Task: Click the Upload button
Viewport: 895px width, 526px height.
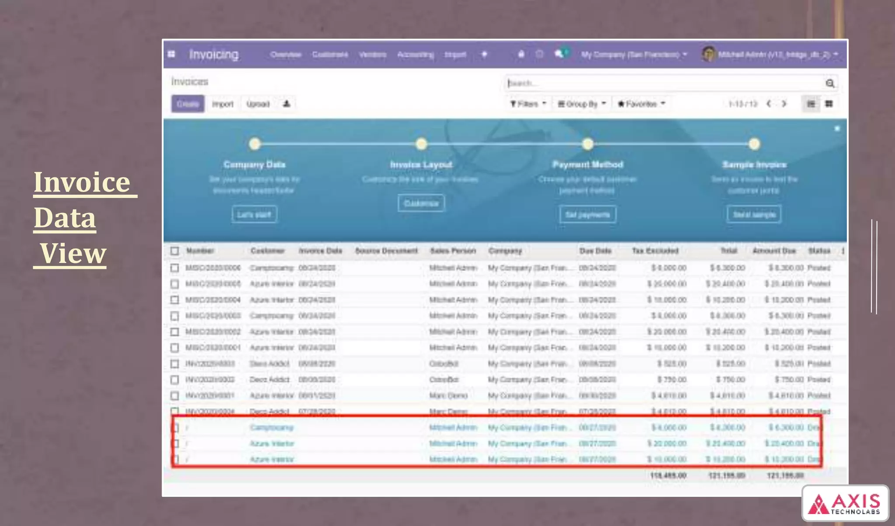Action: [x=258, y=104]
